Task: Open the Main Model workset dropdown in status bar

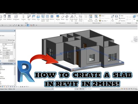Action: [x=92, y=89]
